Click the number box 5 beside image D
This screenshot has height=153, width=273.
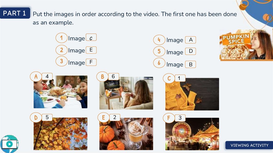point(47,117)
